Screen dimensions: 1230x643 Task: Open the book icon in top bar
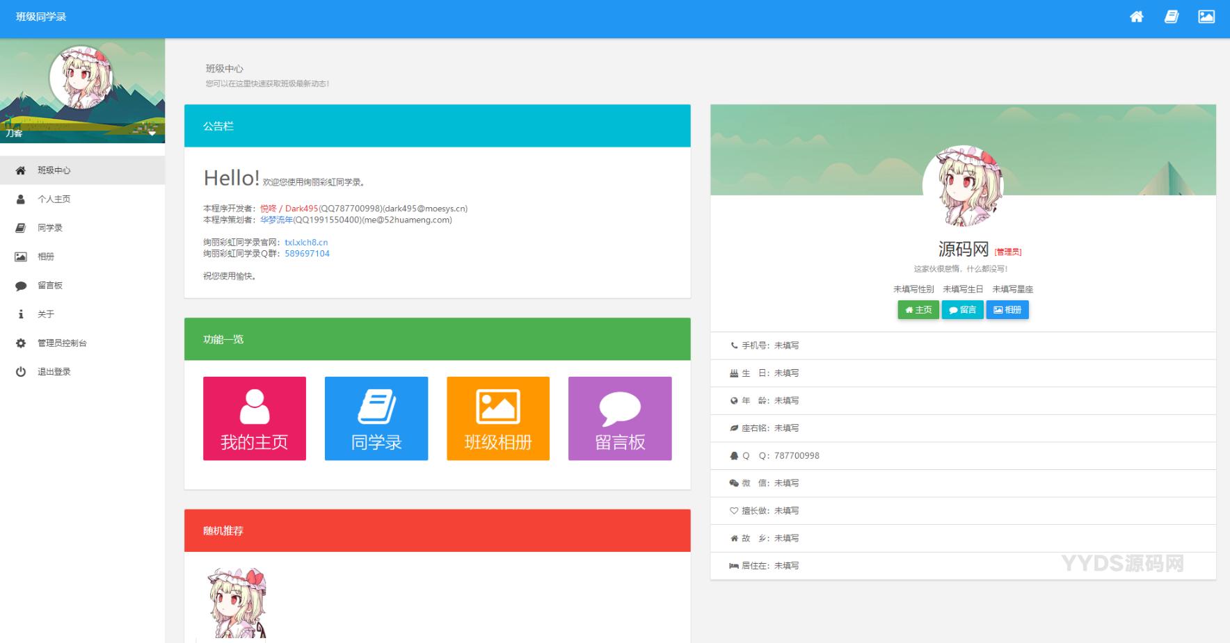1172,17
